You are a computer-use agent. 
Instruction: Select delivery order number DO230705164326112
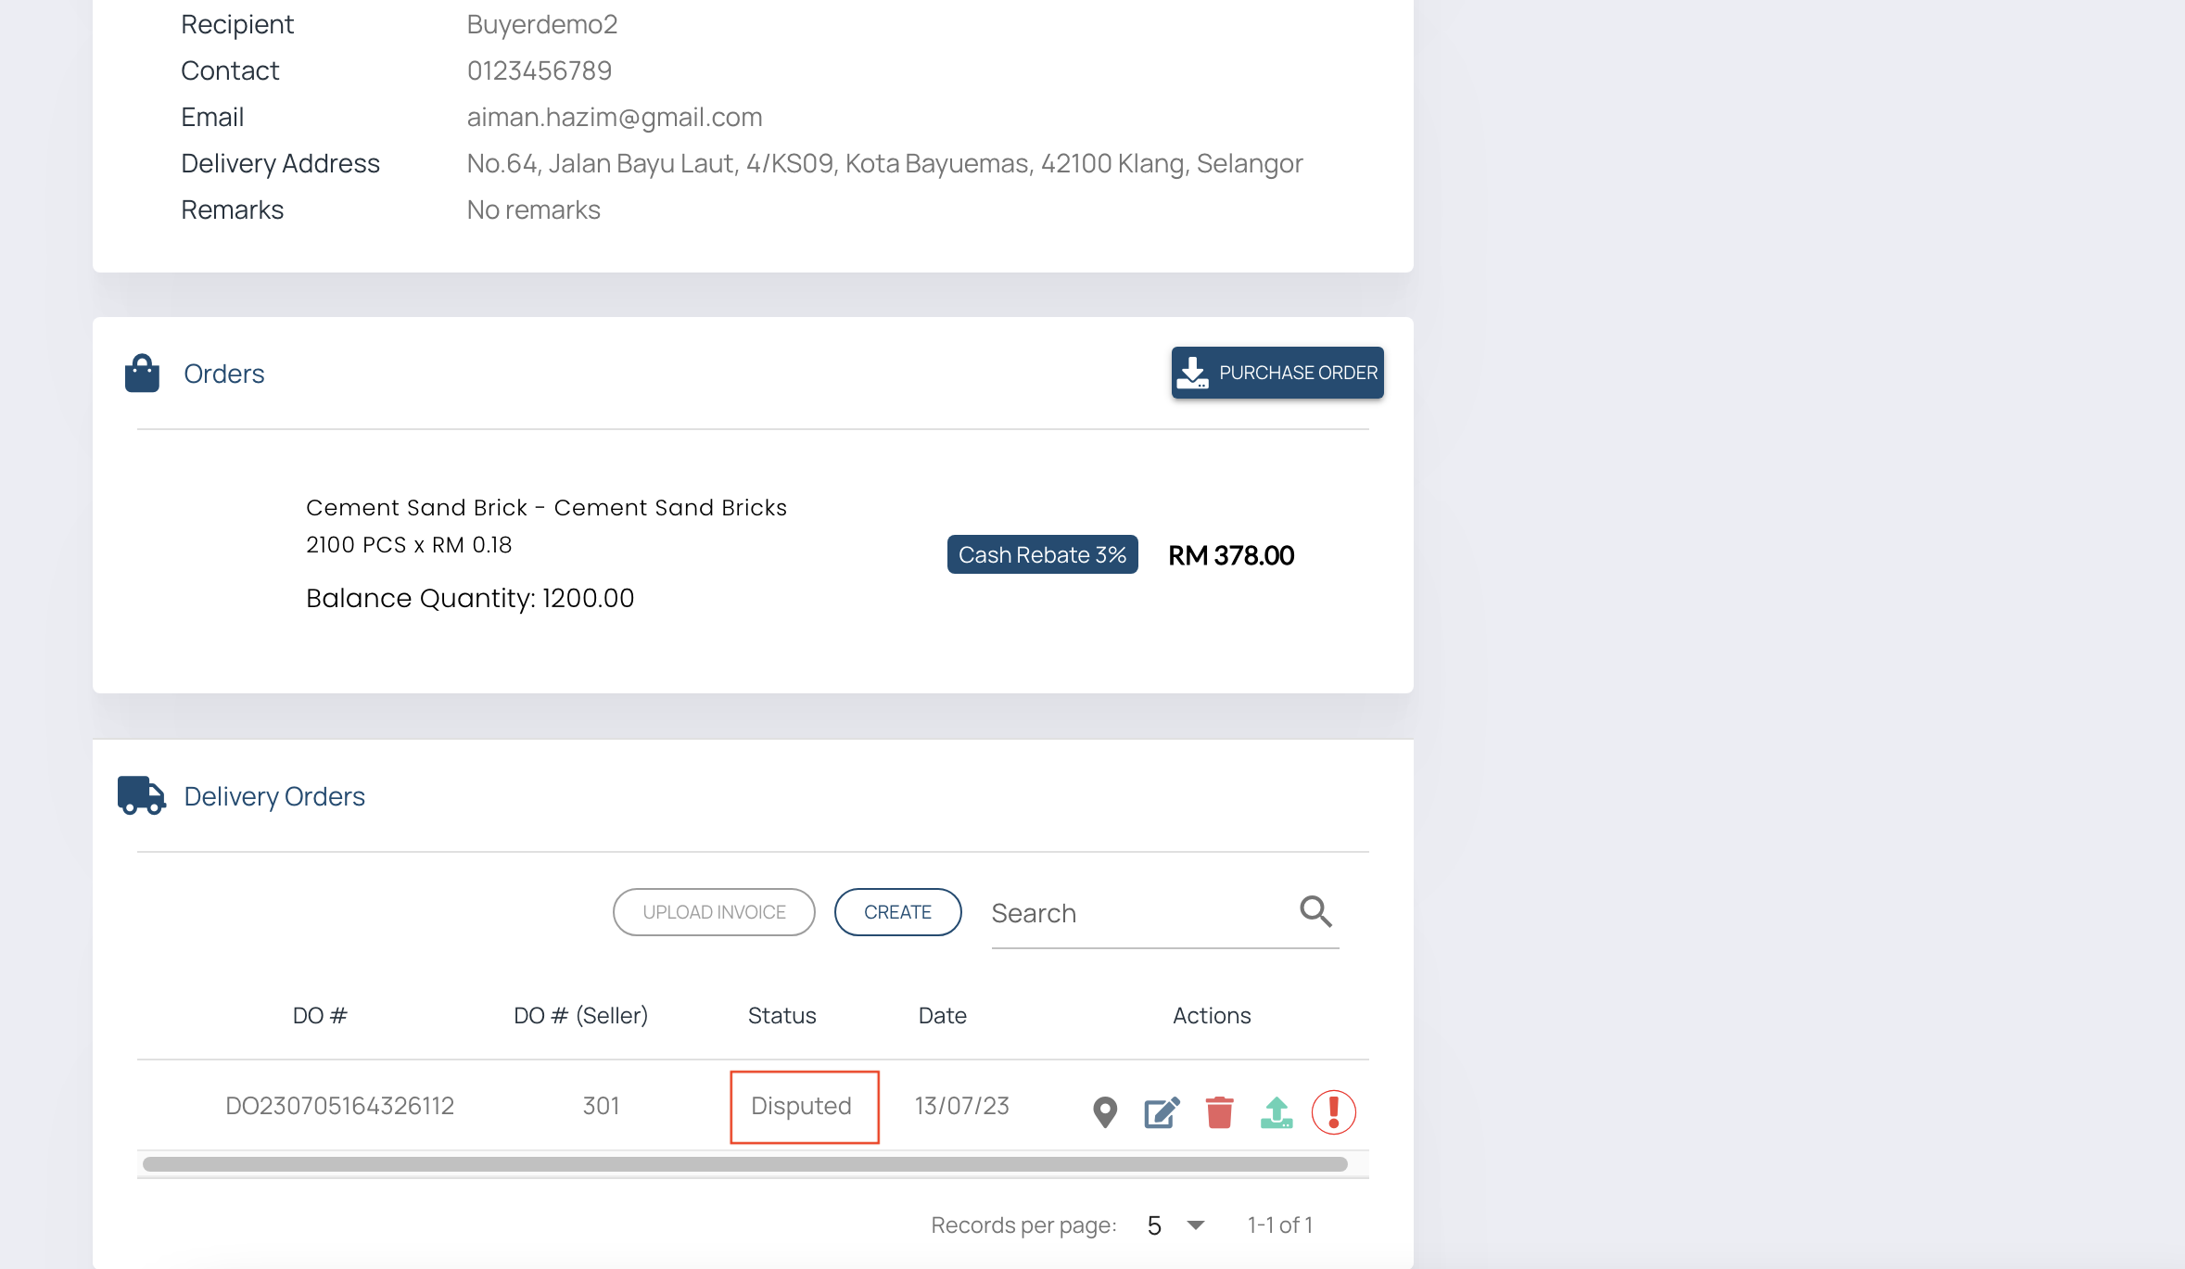point(339,1106)
